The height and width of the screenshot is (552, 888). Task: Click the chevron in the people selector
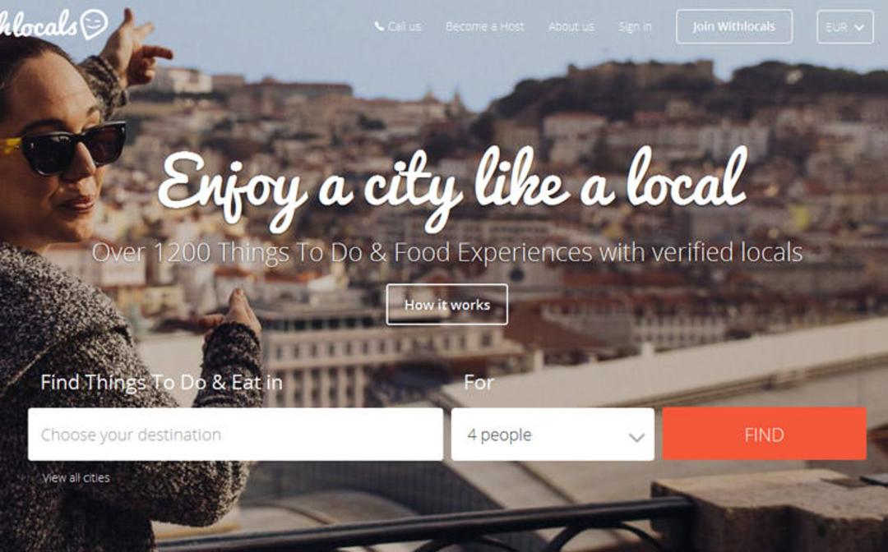[636, 437]
